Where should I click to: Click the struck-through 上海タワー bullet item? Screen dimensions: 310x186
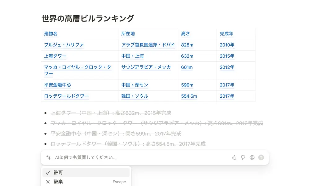pos(111,113)
